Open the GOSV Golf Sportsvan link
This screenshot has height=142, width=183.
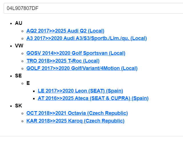click(76, 53)
